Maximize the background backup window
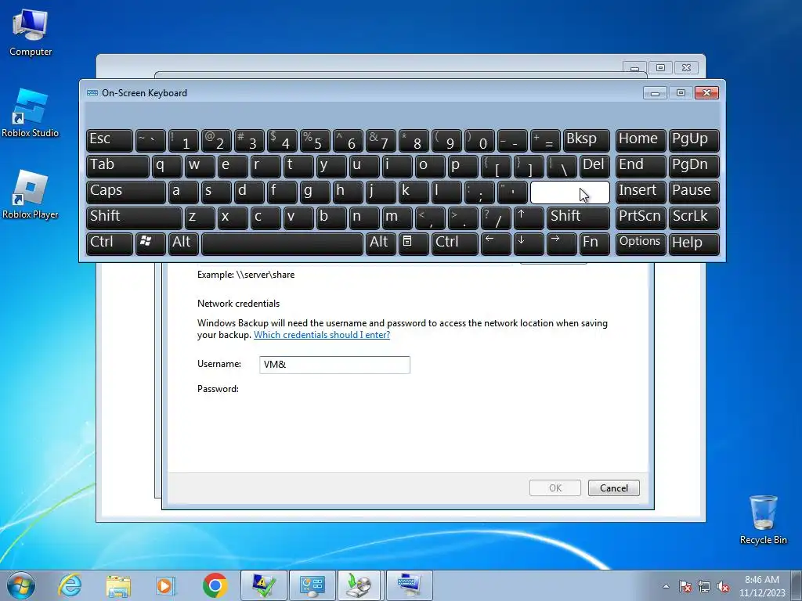This screenshot has width=802, height=601. coord(660,67)
